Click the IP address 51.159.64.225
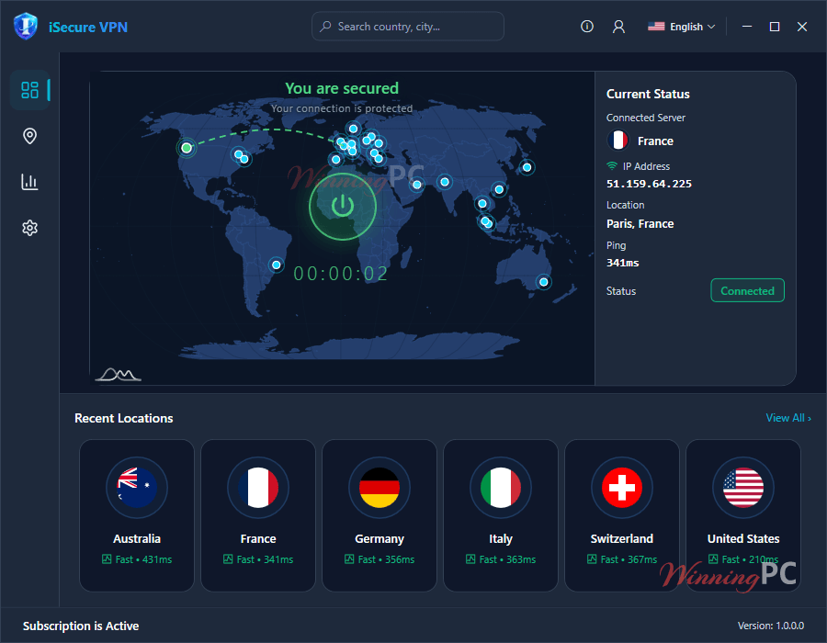827x643 pixels. [649, 184]
